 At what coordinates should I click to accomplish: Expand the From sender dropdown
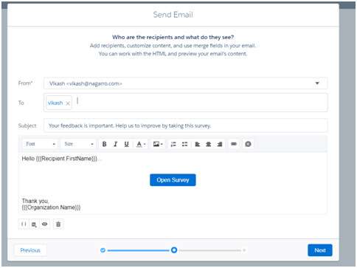point(317,83)
